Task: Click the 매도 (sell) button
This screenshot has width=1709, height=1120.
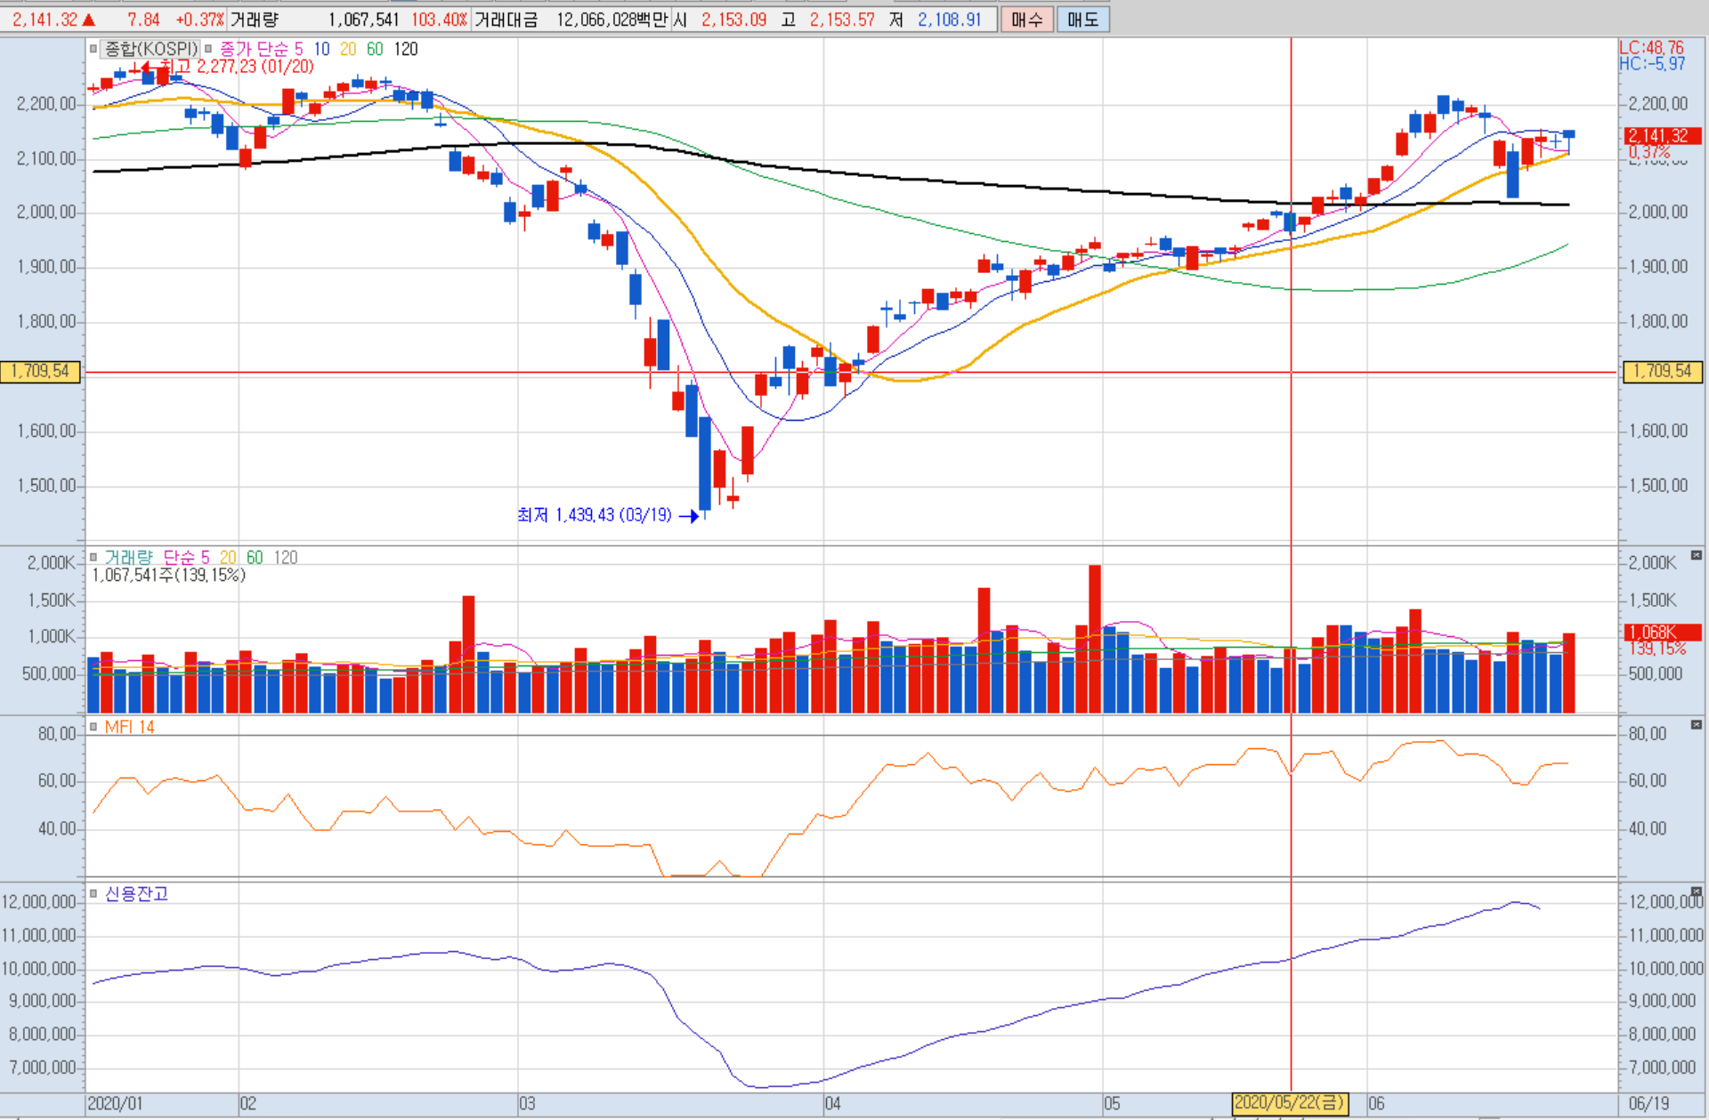Action: 1082,20
